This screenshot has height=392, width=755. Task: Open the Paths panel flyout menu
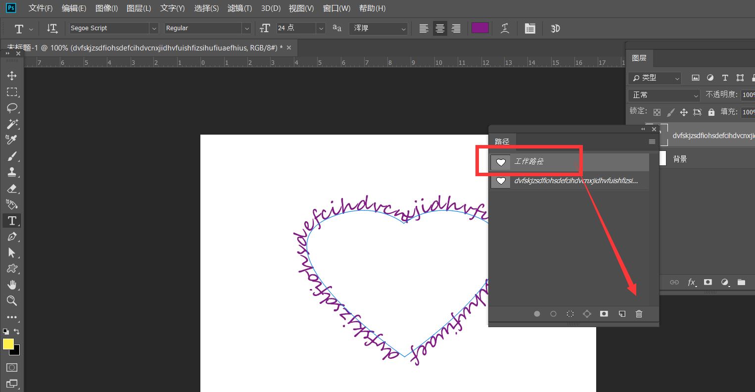tap(652, 142)
